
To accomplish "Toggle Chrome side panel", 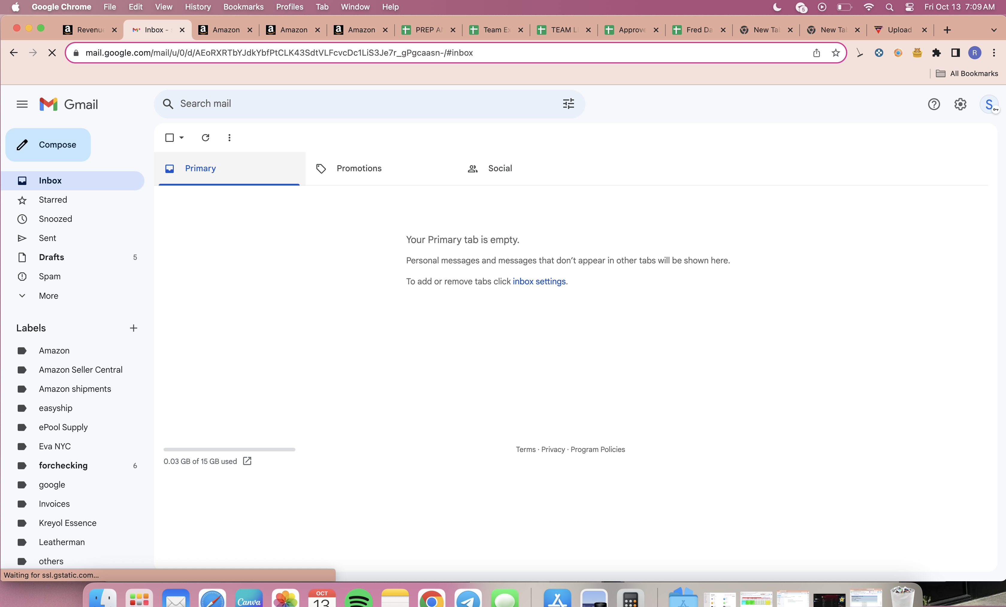I will [x=955, y=53].
